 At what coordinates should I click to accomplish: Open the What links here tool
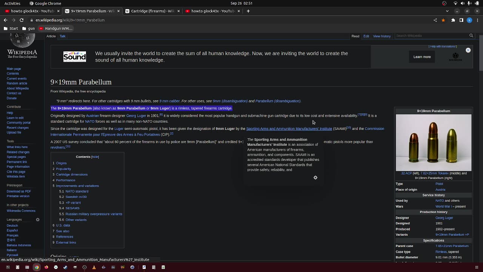[17, 147]
